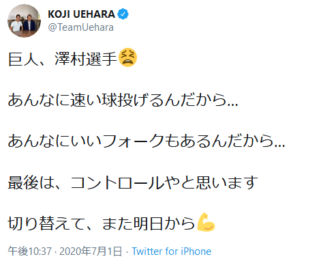Viewport: 321px width, 259px height.
Task: Click the word コントロール in the tweet
Action: pyautogui.click(x=117, y=182)
